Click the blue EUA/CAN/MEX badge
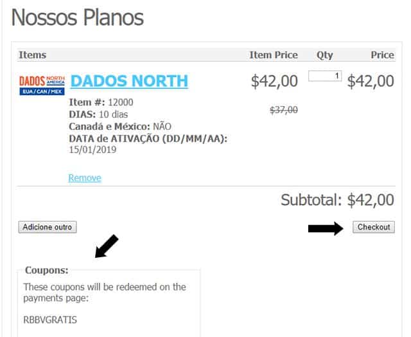This screenshot has height=337, width=411. 42,91
